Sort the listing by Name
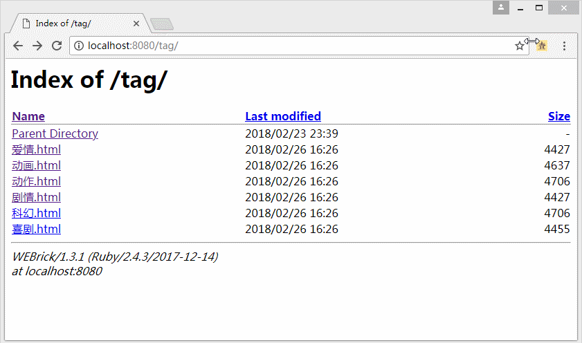 28,116
